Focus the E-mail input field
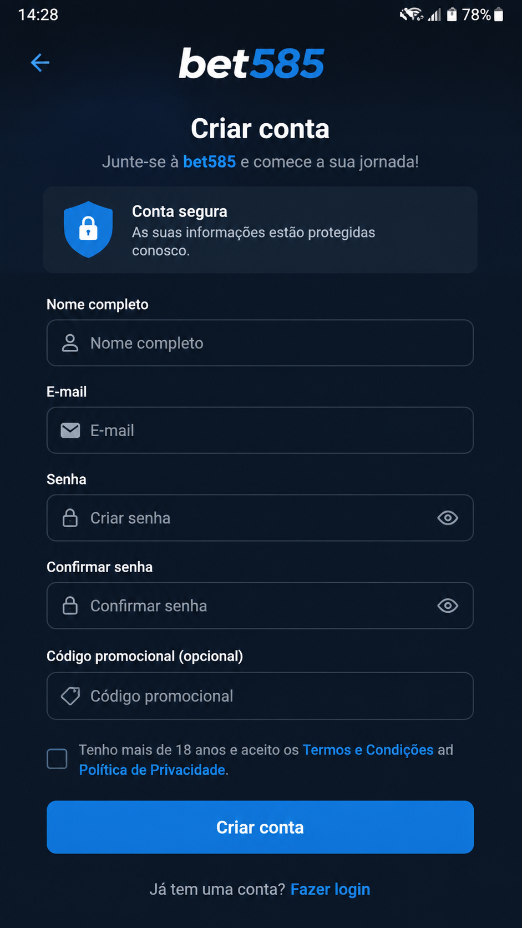 (x=260, y=431)
